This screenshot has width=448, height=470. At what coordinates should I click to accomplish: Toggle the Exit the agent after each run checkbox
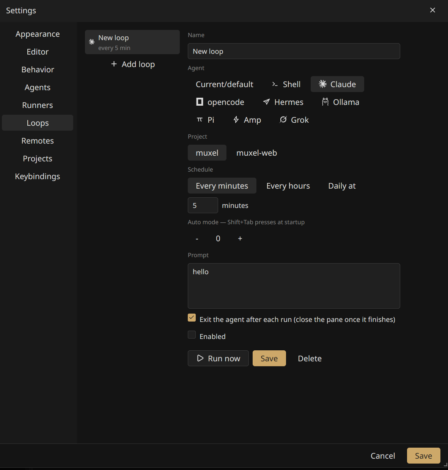point(192,318)
